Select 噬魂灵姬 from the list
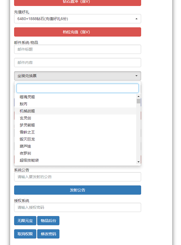This screenshot has width=181, height=245. [x=27, y=97]
